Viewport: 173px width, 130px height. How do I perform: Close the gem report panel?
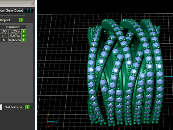[32, 3]
